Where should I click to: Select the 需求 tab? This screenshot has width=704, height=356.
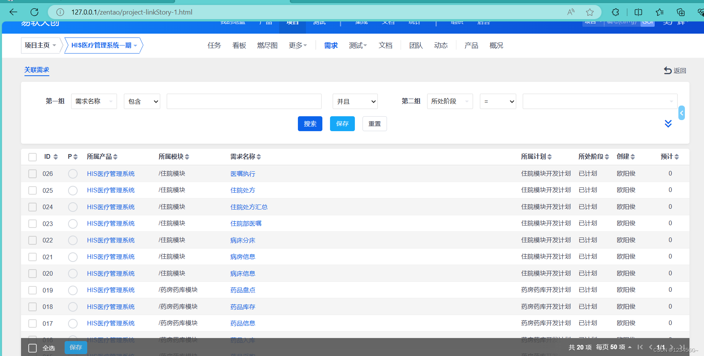tap(331, 46)
